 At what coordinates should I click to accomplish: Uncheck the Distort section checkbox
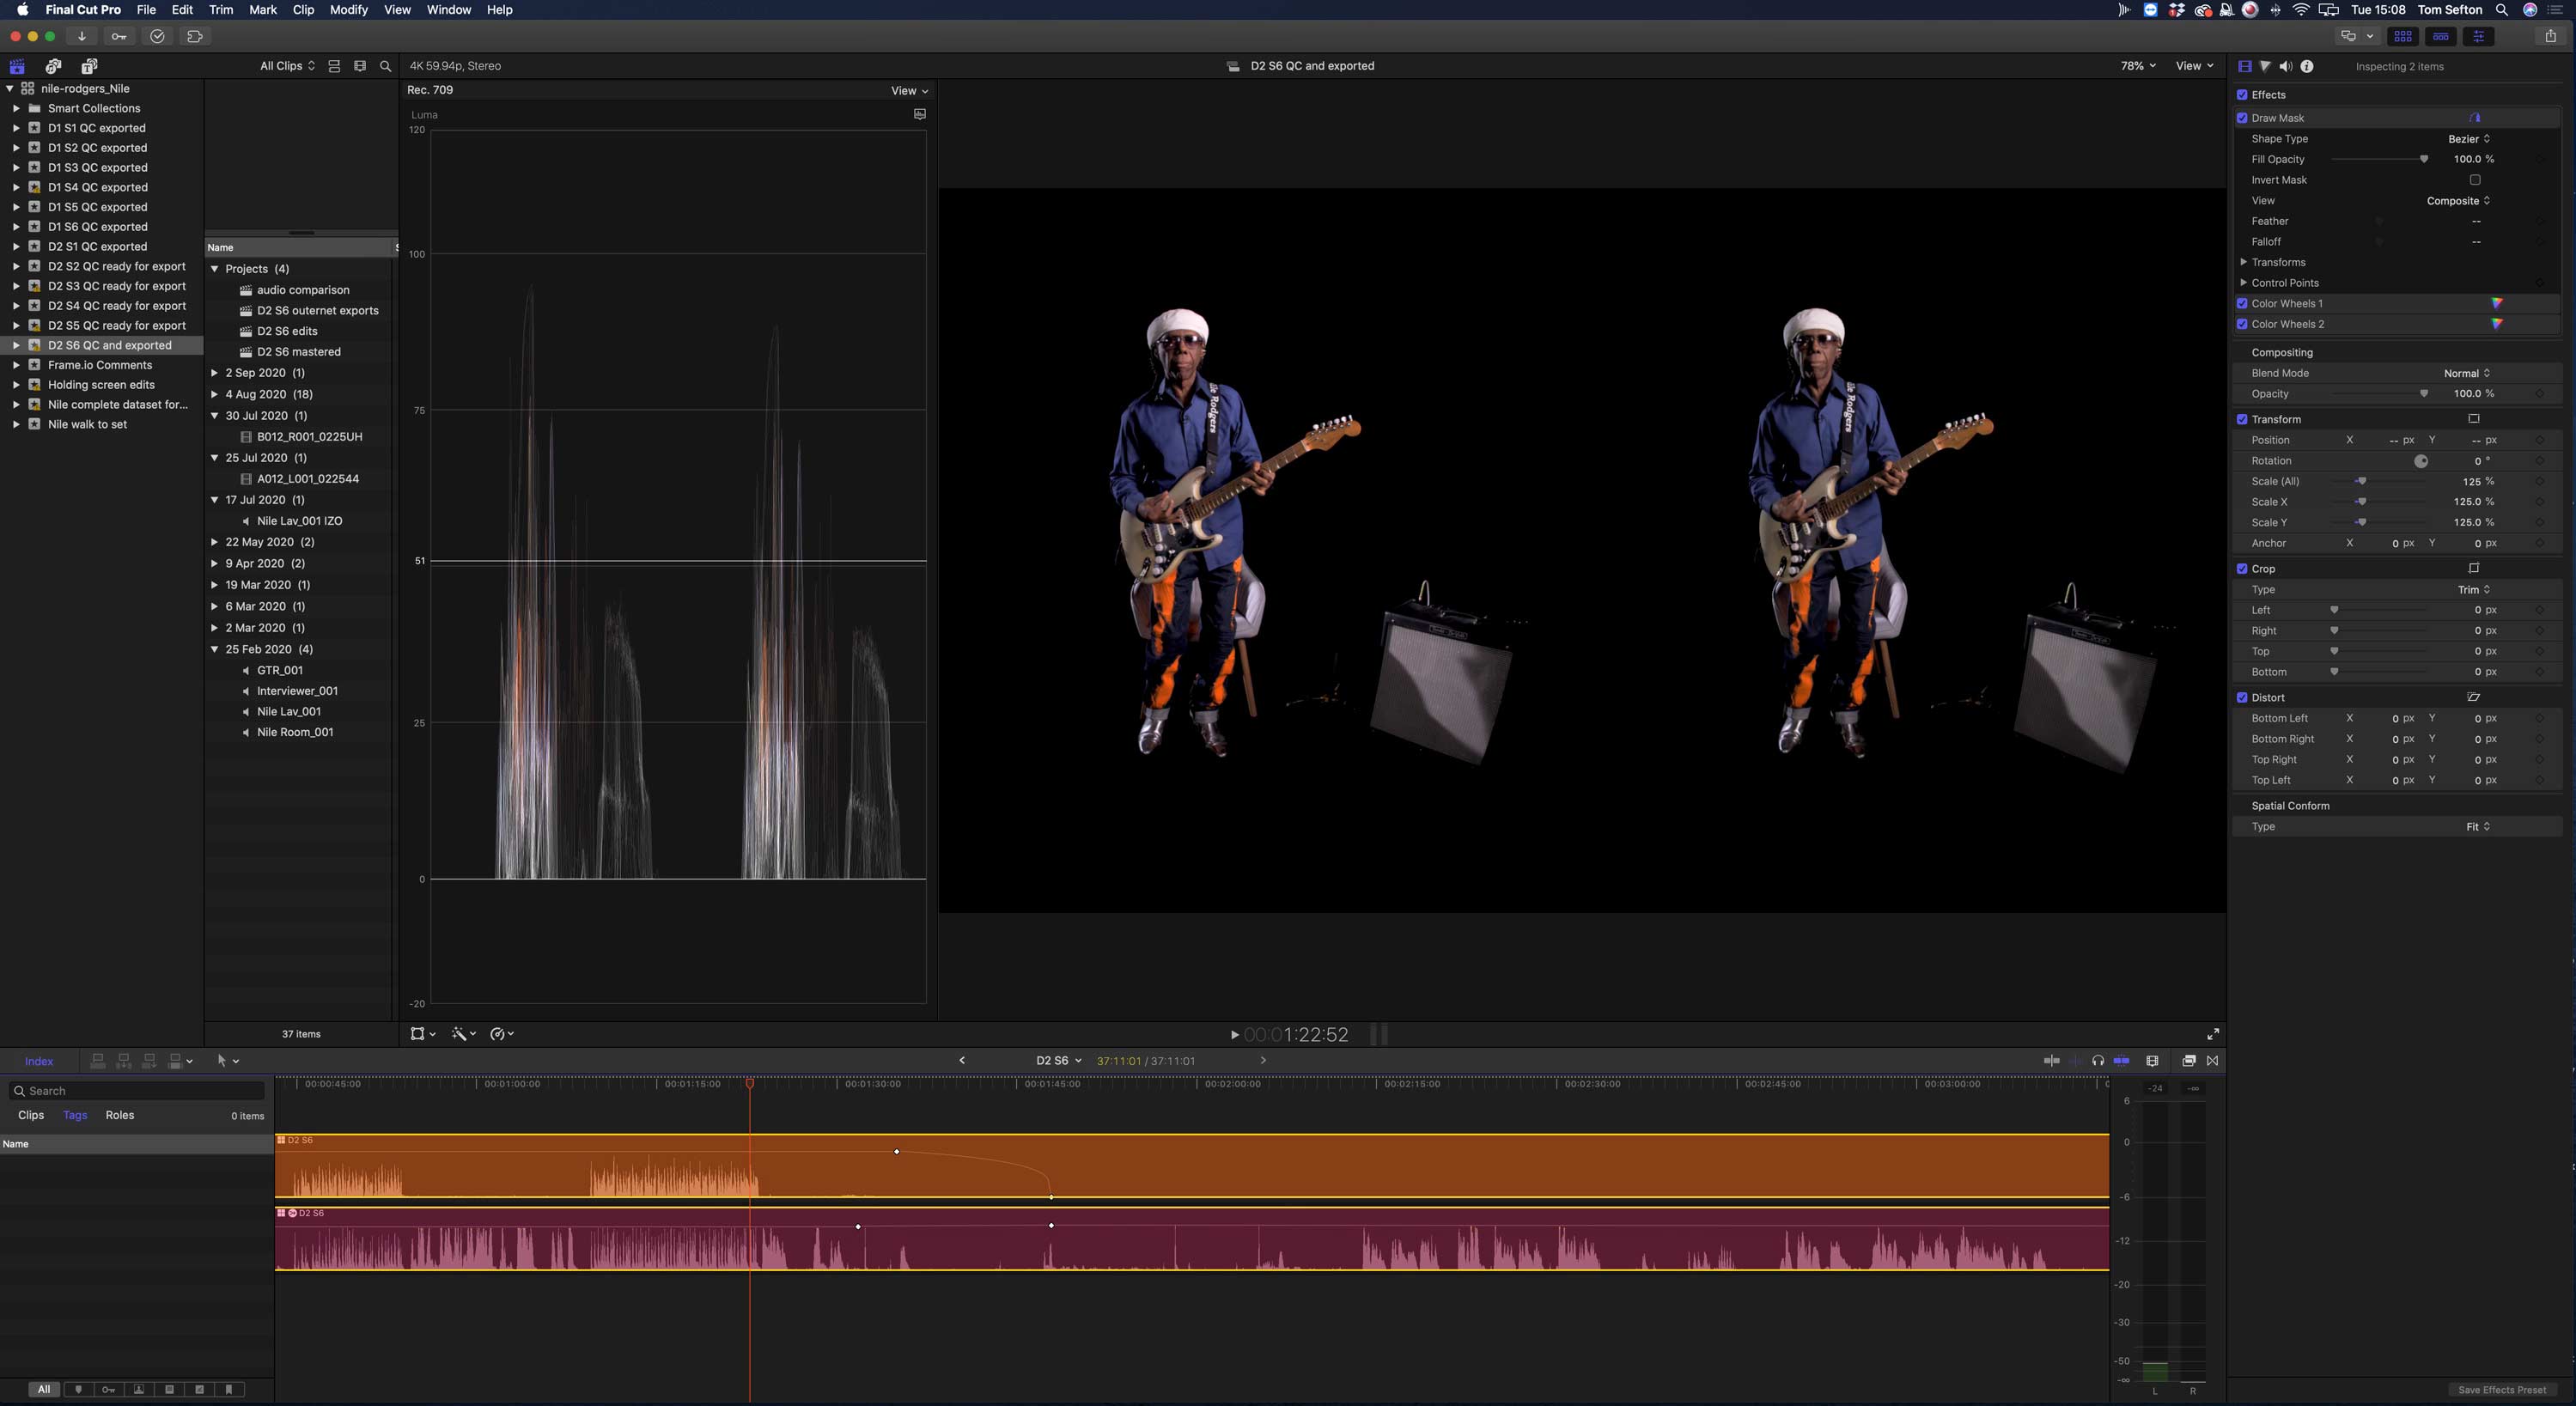pyautogui.click(x=2242, y=697)
